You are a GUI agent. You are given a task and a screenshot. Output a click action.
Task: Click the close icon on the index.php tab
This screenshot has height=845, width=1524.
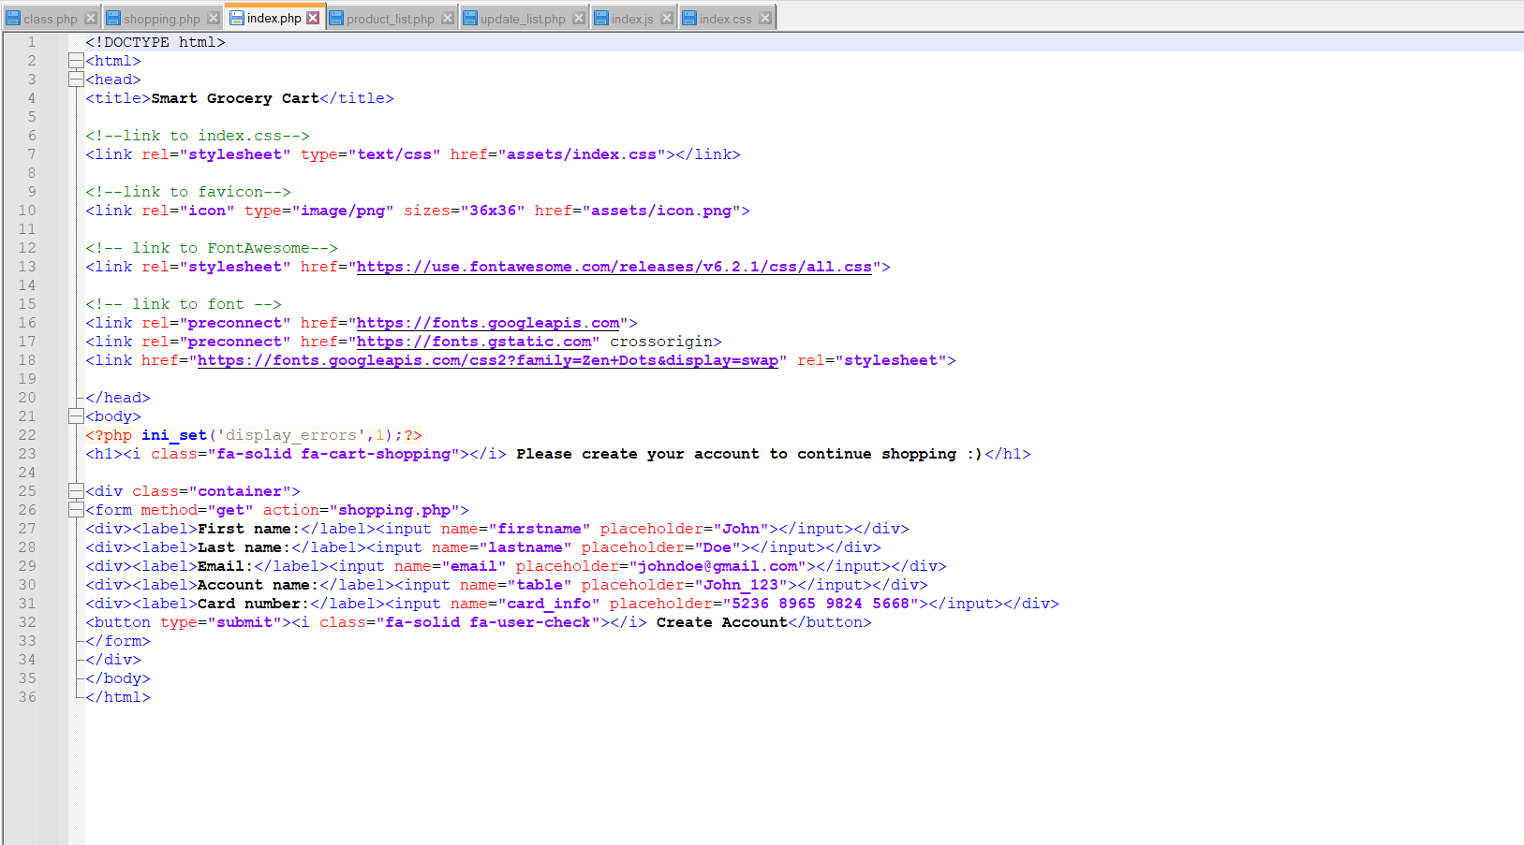[313, 16]
